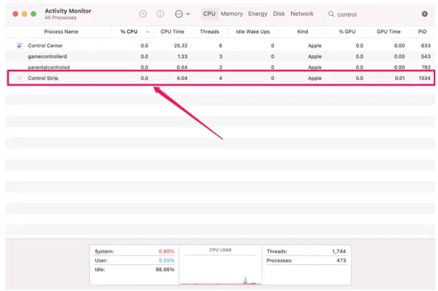Switch to the Disk tab

pos(279,13)
